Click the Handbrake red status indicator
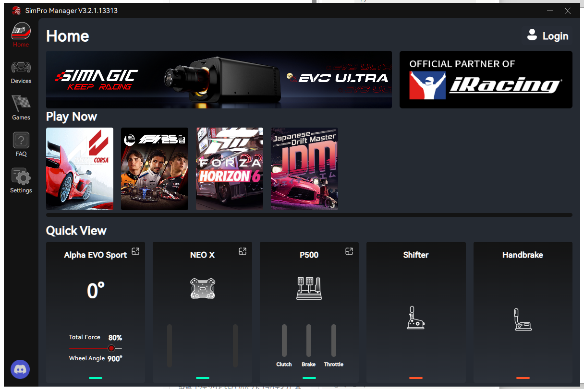Screen dimensions: 584x389 [x=523, y=378]
